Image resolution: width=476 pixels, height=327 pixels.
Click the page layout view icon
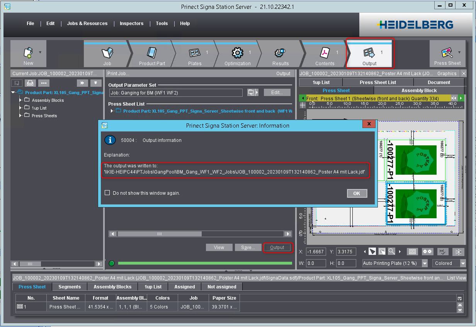[x=412, y=251]
